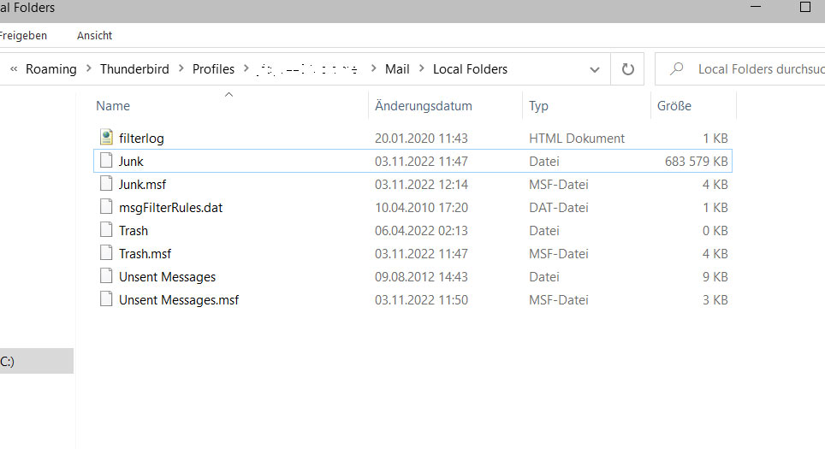Select the Unsent Messages file icon
This screenshot has width=825, height=449.
(x=106, y=276)
